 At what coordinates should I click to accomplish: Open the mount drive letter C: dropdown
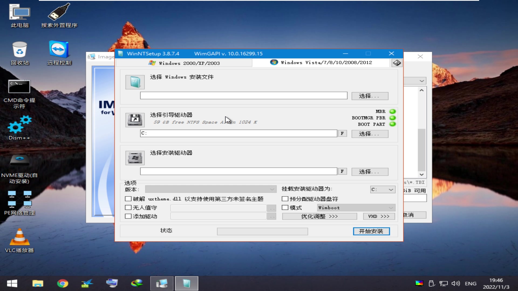pos(383,189)
